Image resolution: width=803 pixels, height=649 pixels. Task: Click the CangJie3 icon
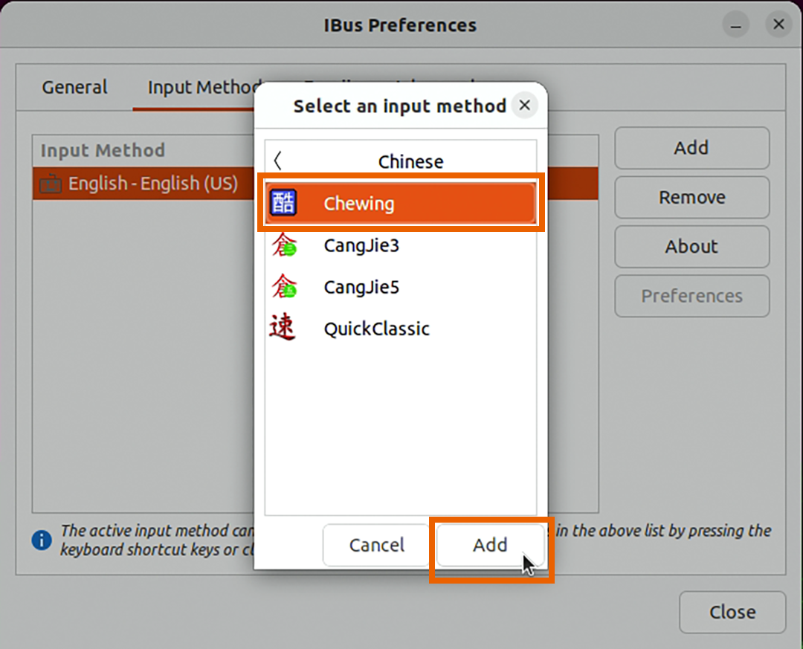pos(283,245)
